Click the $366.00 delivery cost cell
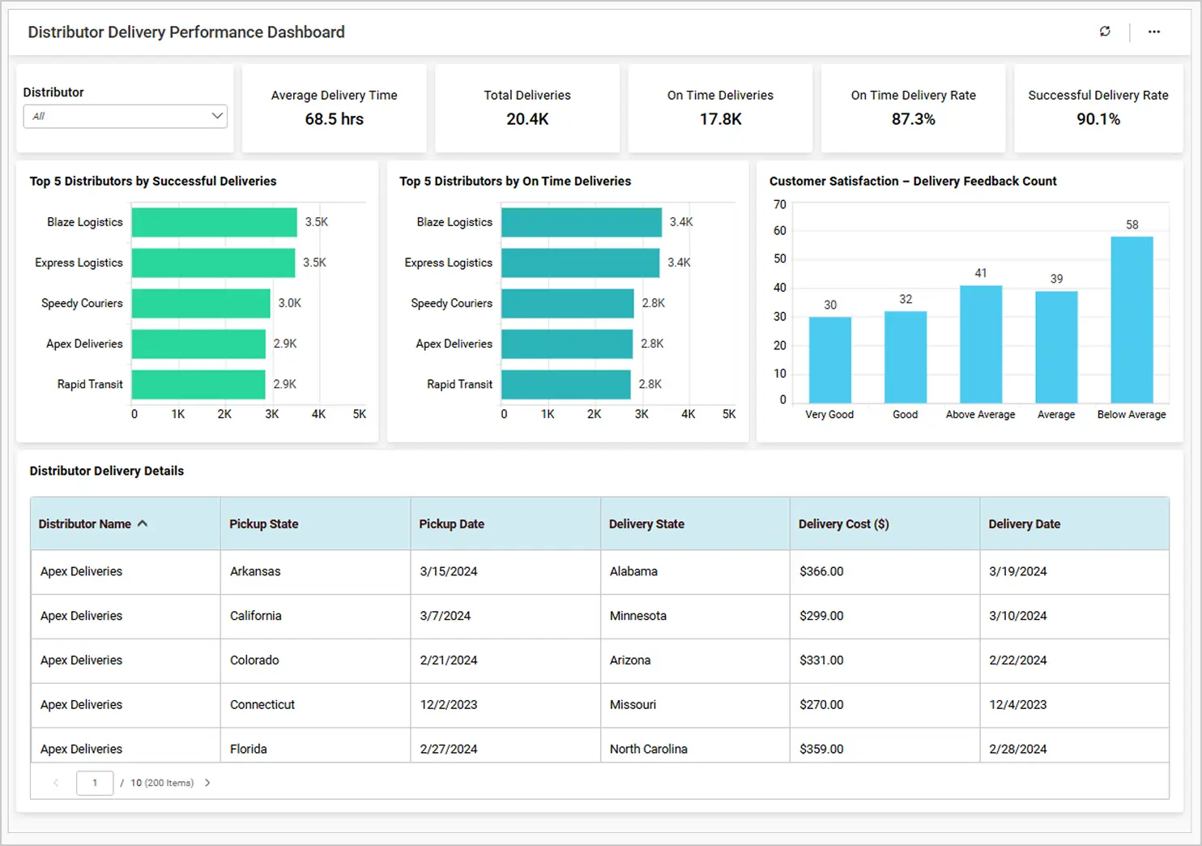This screenshot has height=846, width=1202. [884, 572]
